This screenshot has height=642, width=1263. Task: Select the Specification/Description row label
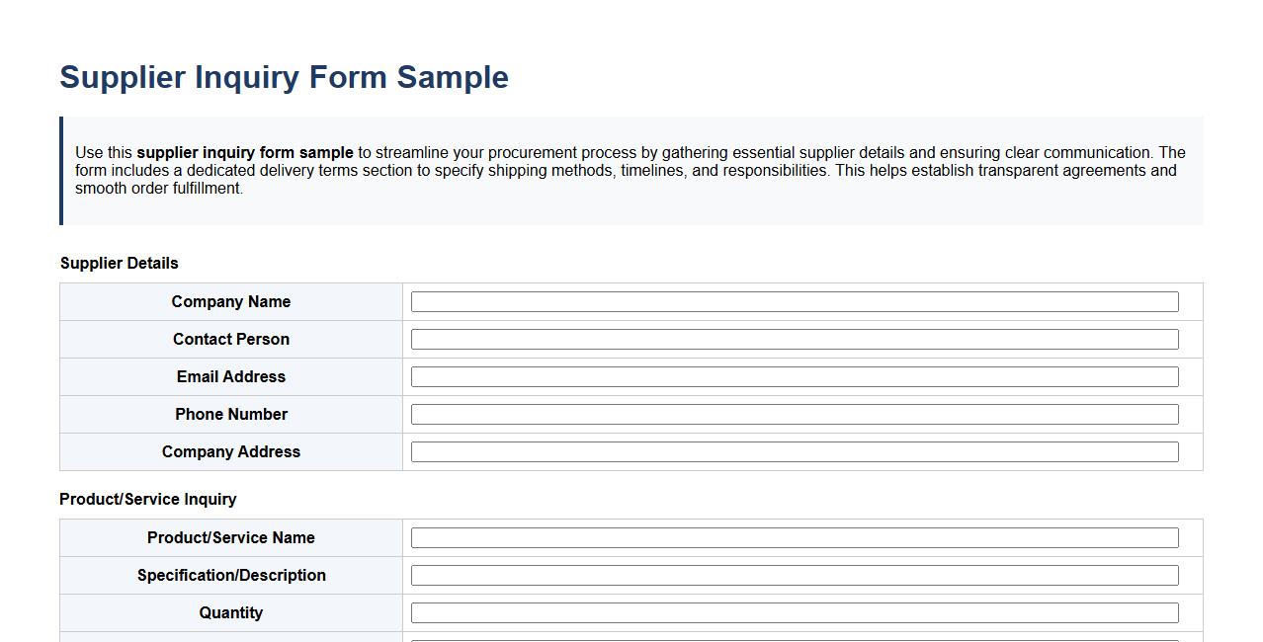(x=230, y=574)
